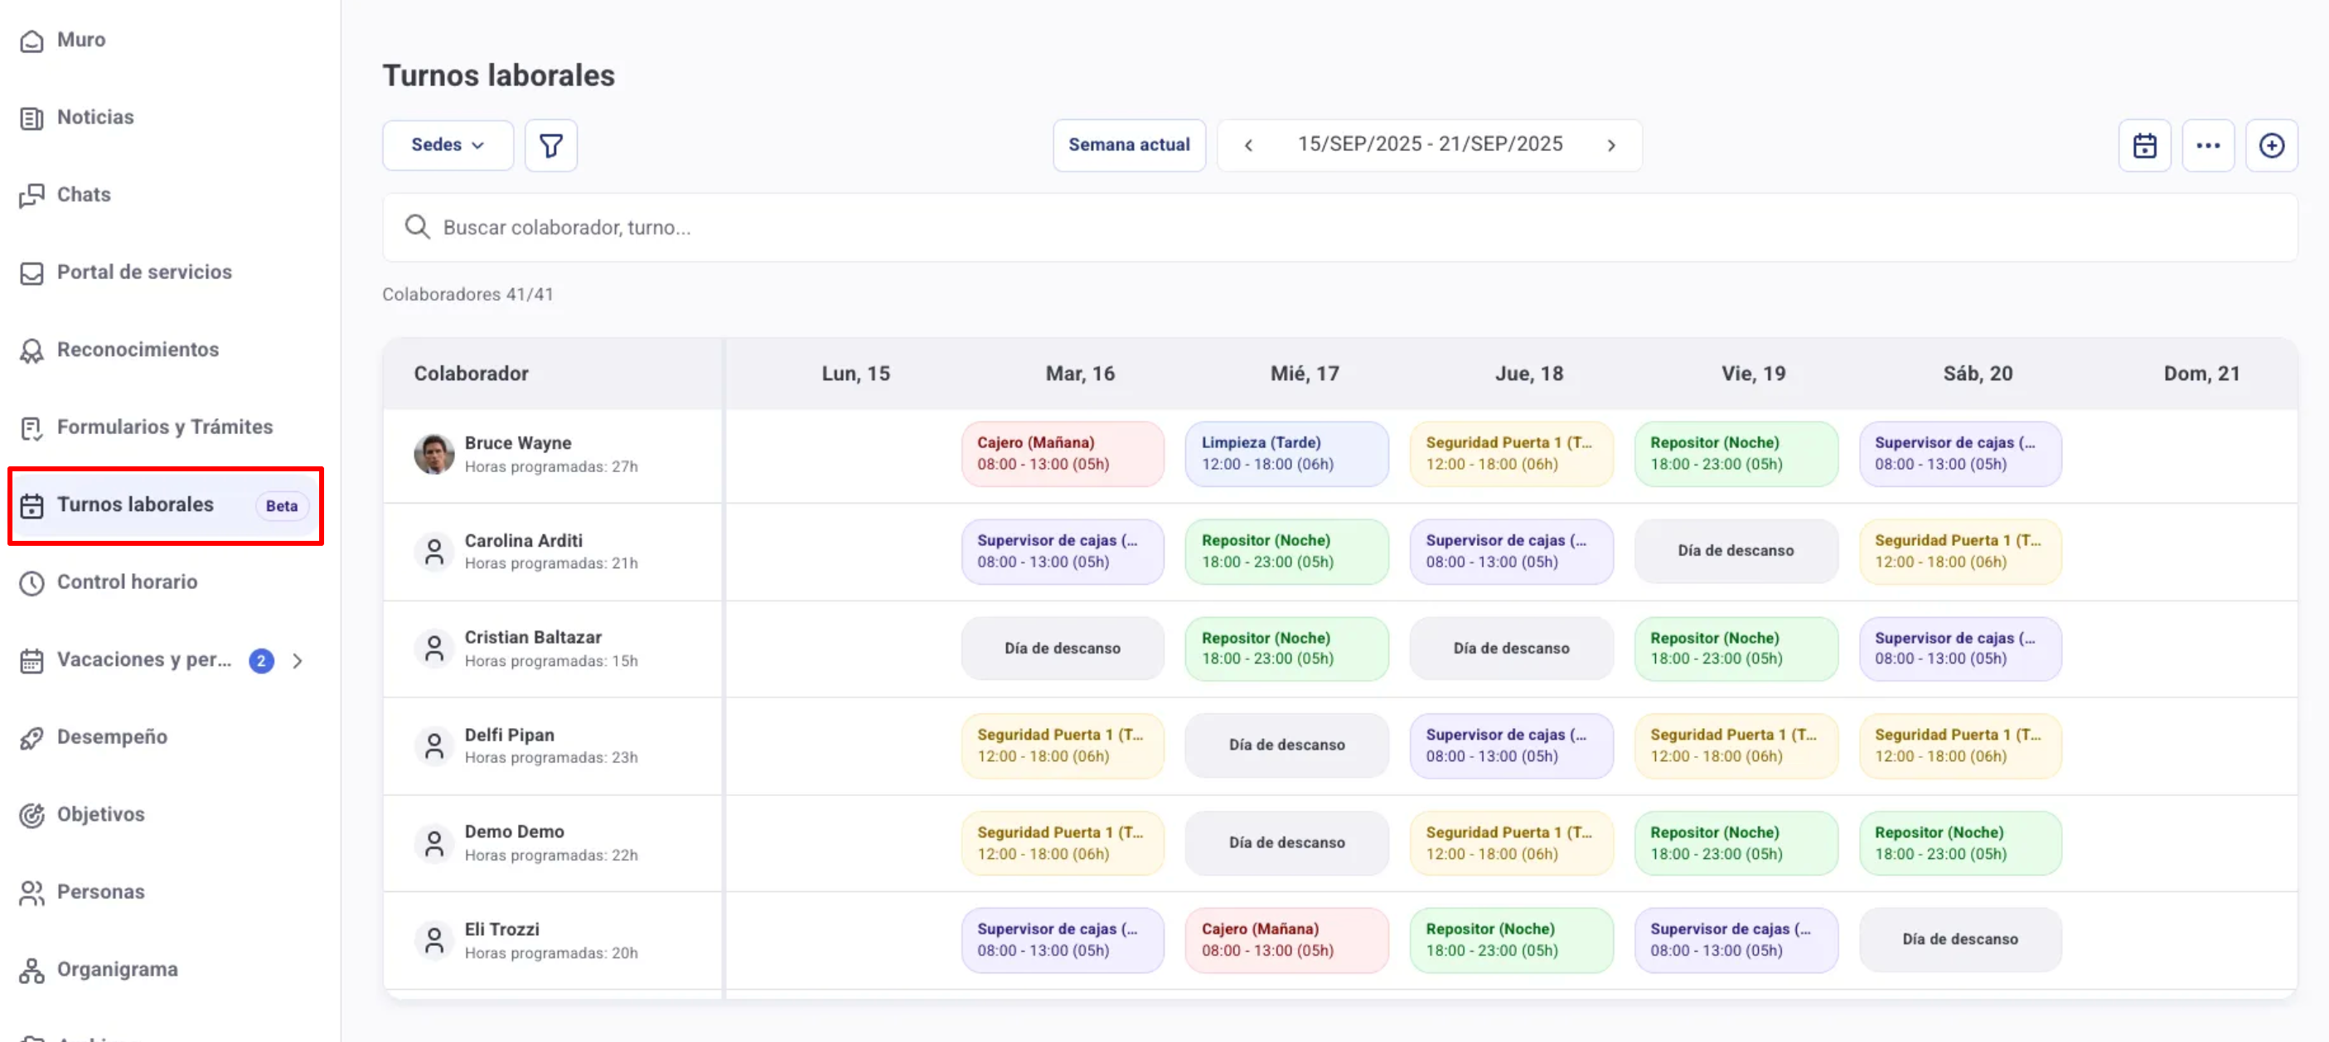Image resolution: width=2329 pixels, height=1042 pixels.
Task: Go to the next week arrow
Action: tap(1610, 146)
